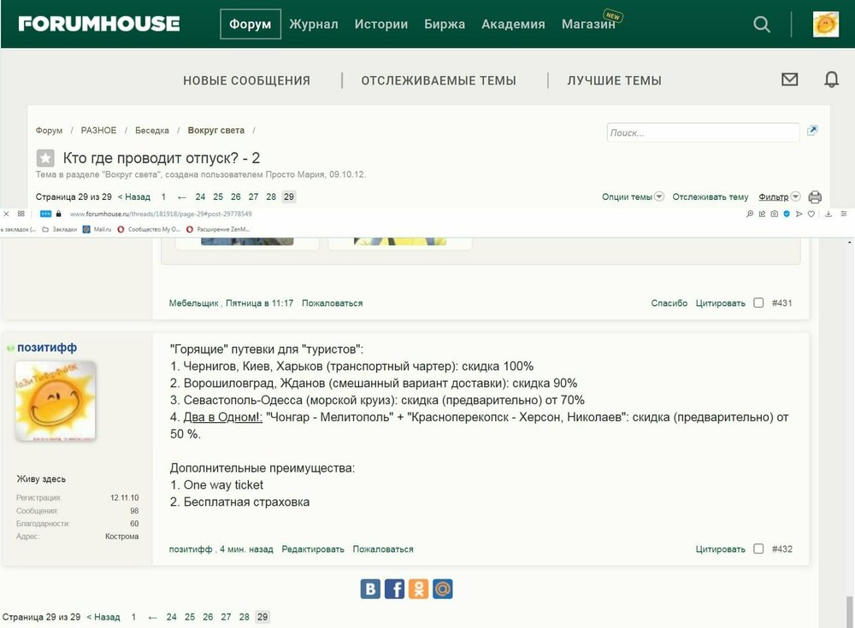The height and width of the screenshot is (628, 855).
Task: Click the browser edit/share page icon
Action: point(762,214)
